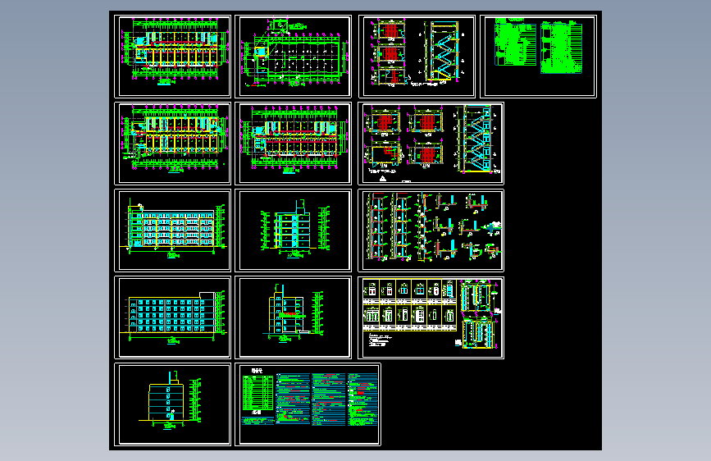Select the long elevation with cyan window grid
The image size is (711, 461).
(x=172, y=317)
